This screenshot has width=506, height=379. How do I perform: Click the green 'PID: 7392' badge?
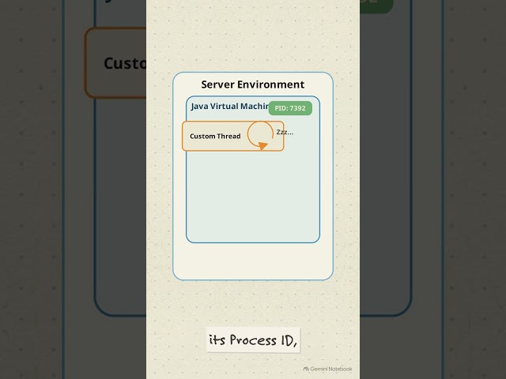click(x=290, y=108)
